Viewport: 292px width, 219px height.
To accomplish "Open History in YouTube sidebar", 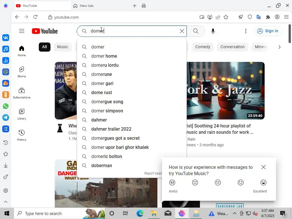I will click(22, 135).
